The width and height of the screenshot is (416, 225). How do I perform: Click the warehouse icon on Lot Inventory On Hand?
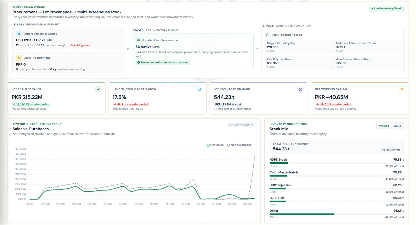click(x=300, y=89)
